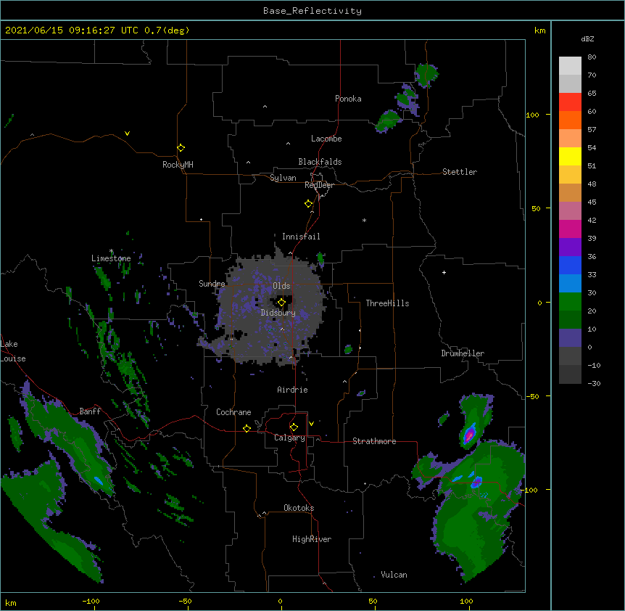Click the Limestone label
The image size is (625, 611).
coord(111,258)
